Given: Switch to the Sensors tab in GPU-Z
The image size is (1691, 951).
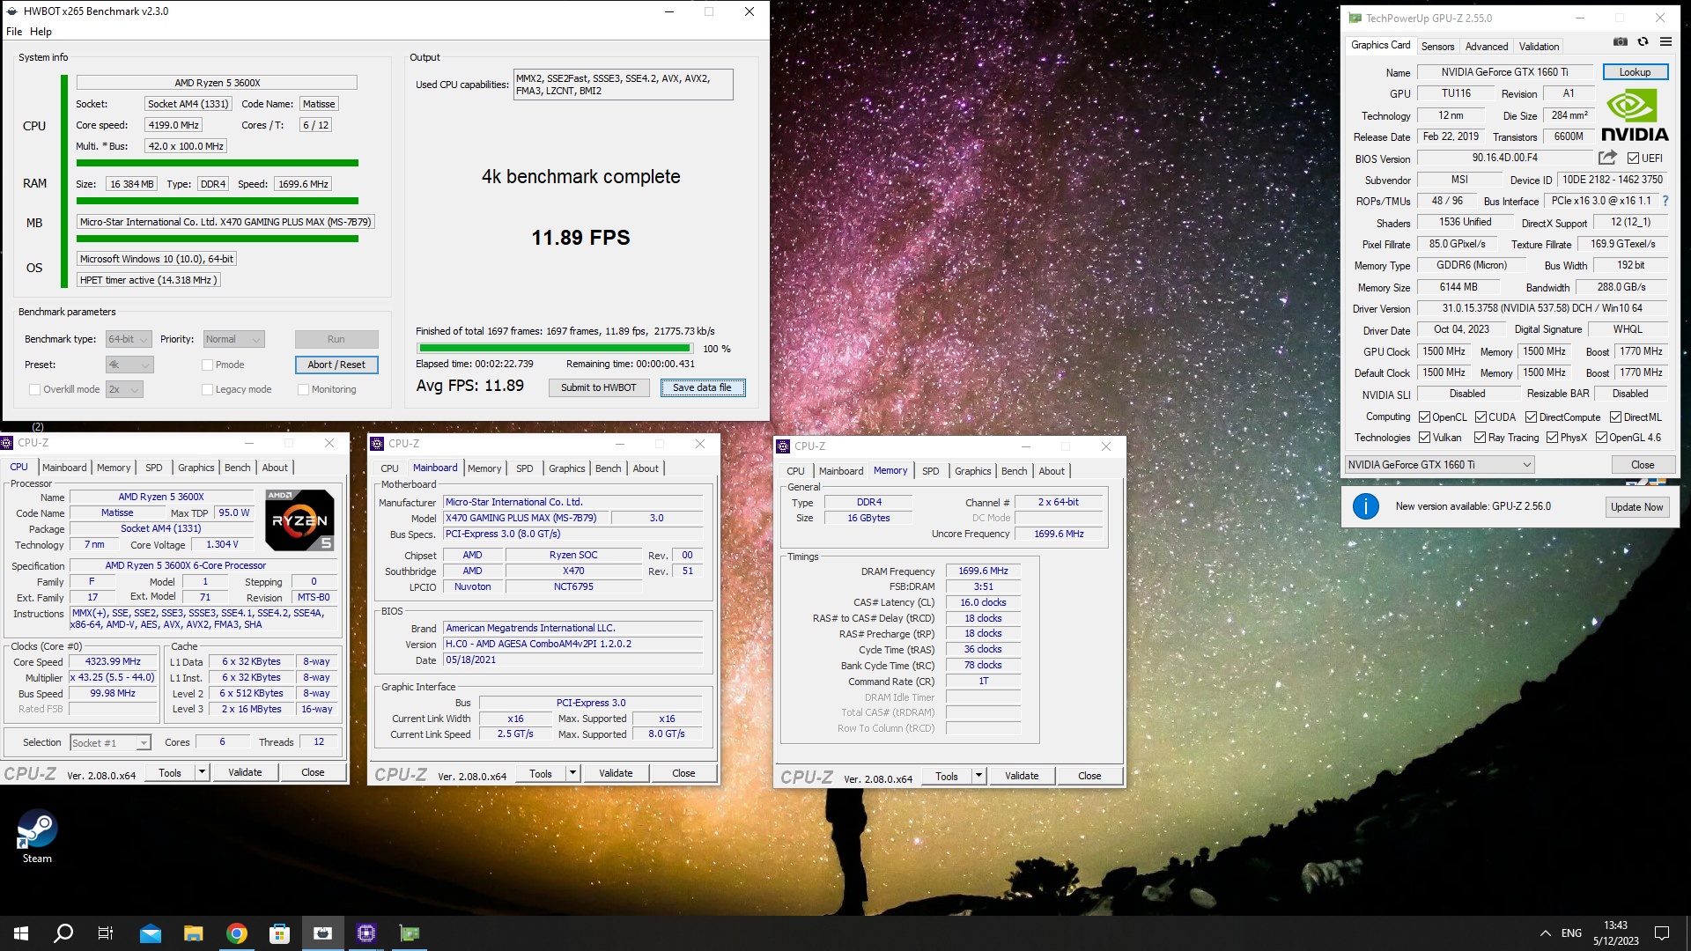Looking at the screenshot, I should tap(1437, 46).
